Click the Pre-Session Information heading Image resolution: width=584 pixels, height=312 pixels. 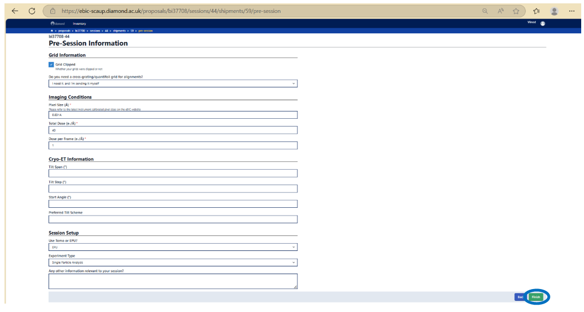pos(88,43)
